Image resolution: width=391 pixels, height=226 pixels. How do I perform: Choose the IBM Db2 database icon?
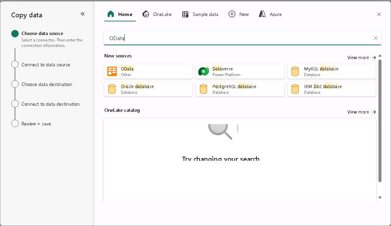[x=295, y=89]
